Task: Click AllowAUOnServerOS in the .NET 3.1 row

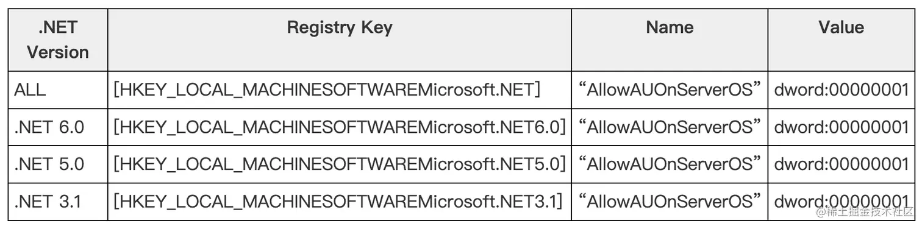Action: tap(670, 201)
